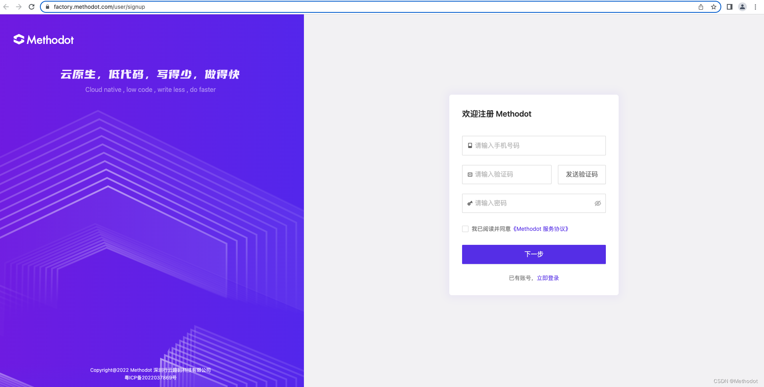Viewport: 764px width, 387px height.
Task: Click the 欢迎注册 Methodot heading
Action: click(x=496, y=114)
